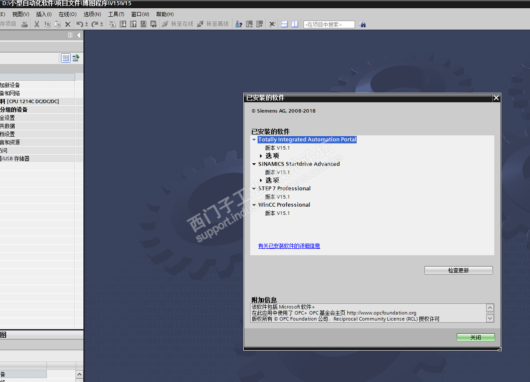Open the 工具(T) menu
The width and height of the screenshot is (530, 382).
pyautogui.click(x=116, y=14)
